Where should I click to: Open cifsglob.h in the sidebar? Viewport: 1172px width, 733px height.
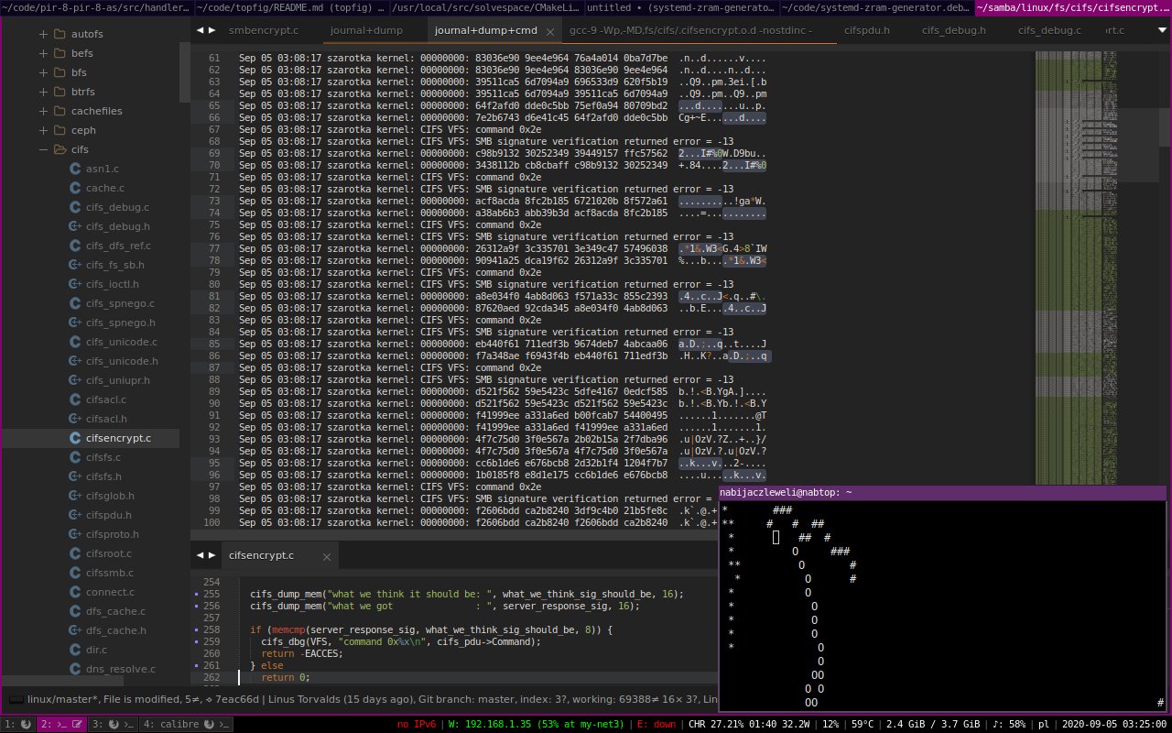(x=110, y=496)
